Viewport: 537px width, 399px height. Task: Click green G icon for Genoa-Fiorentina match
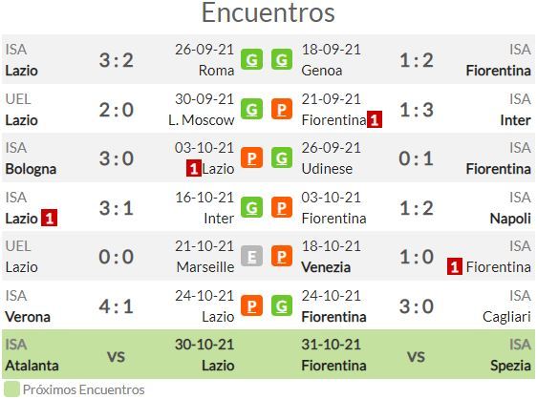[282, 59]
